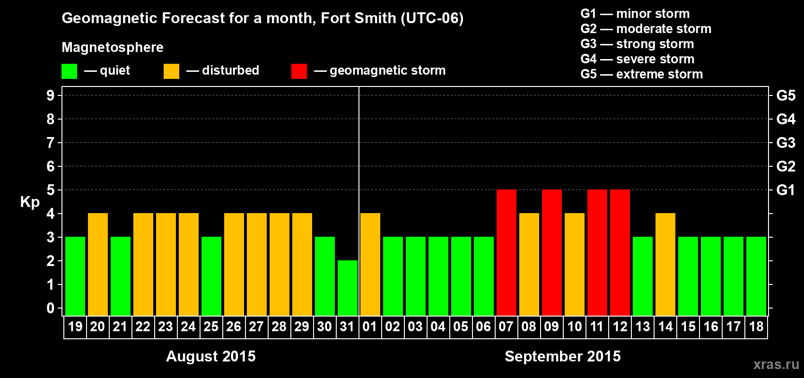Click the red geomagnetic storm legend swatch
Viewport: 804px width, 378px height.
pyautogui.click(x=299, y=71)
